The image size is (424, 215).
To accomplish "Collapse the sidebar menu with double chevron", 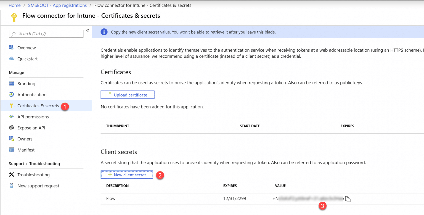I will pos(88,30).
